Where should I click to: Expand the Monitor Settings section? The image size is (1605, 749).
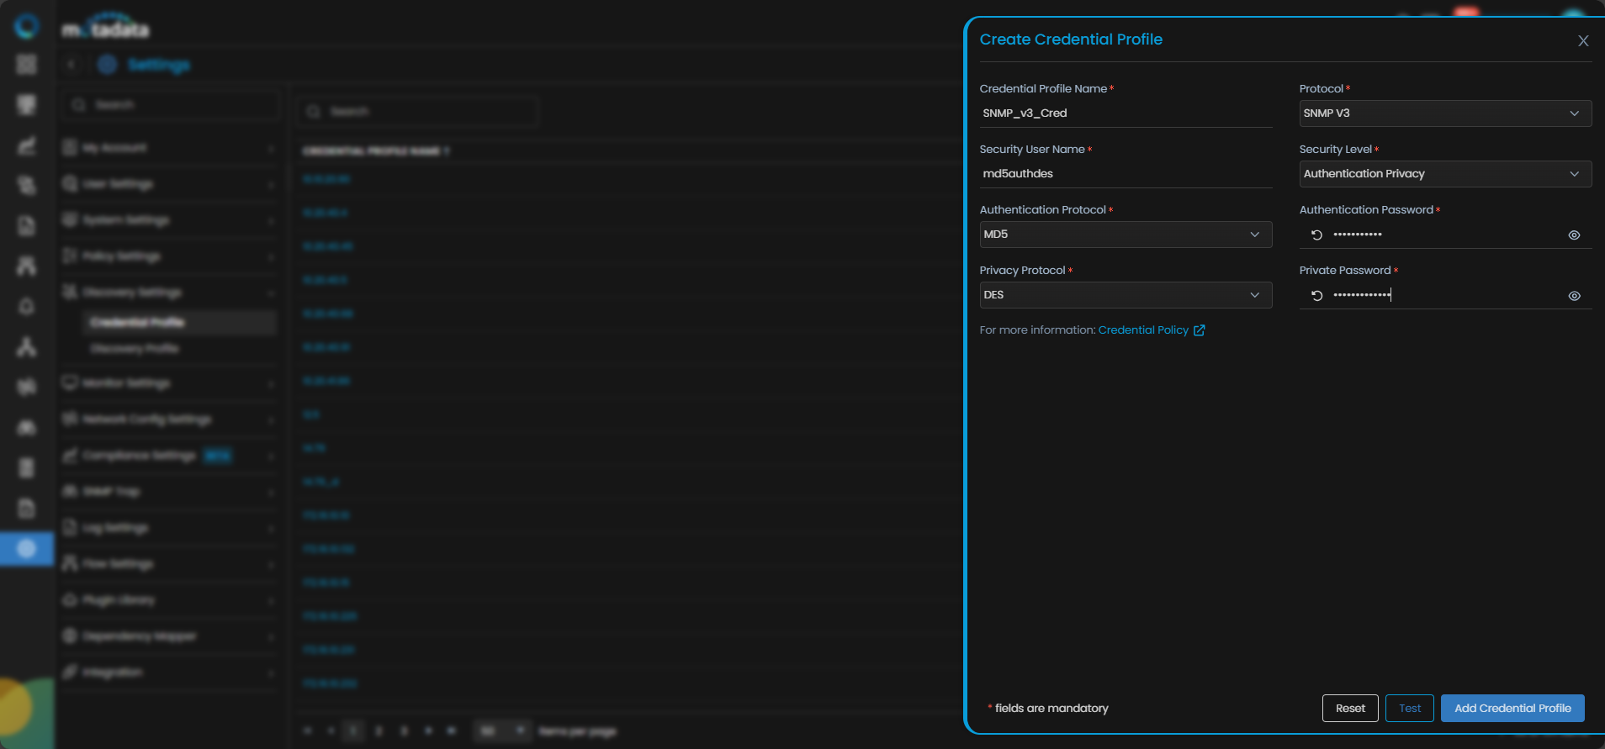click(169, 383)
